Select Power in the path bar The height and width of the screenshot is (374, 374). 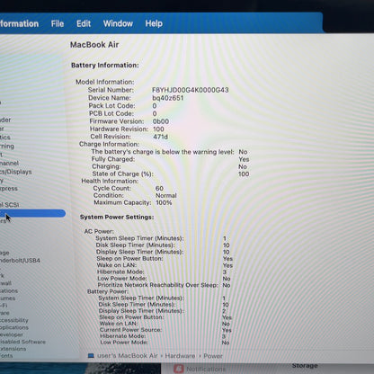[213, 356]
